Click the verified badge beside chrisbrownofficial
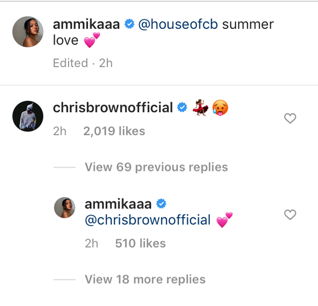This screenshot has width=318, height=306. (x=182, y=108)
